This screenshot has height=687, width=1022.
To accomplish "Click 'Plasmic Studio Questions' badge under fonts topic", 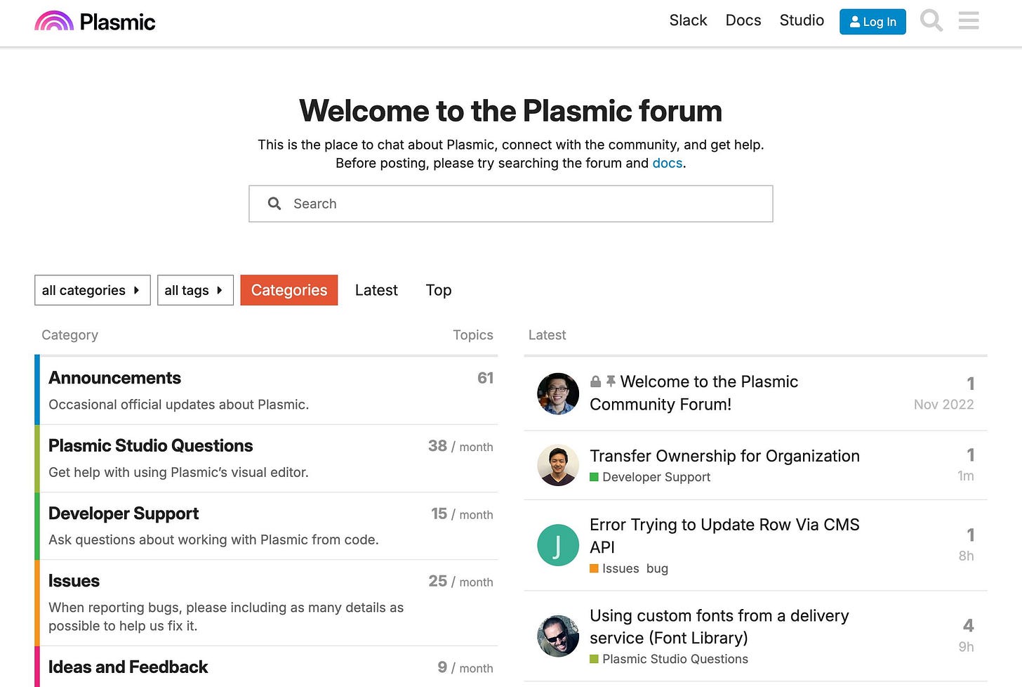I will tap(669, 659).
